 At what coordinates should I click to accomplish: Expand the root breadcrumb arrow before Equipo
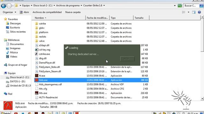tap(20, 6)
